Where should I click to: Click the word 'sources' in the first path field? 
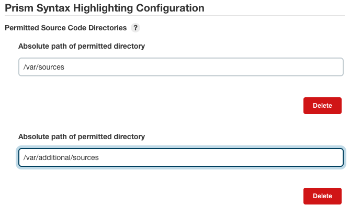pyautogui.click(x=51, y=67)
